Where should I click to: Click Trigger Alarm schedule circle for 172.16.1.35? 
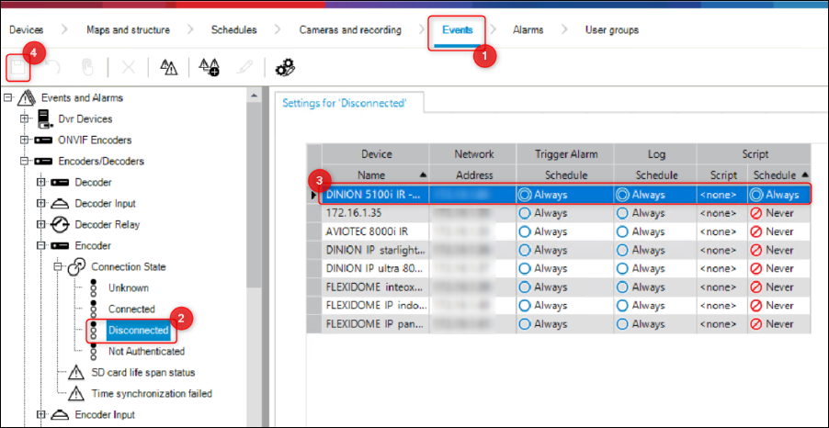click(525, 213)
